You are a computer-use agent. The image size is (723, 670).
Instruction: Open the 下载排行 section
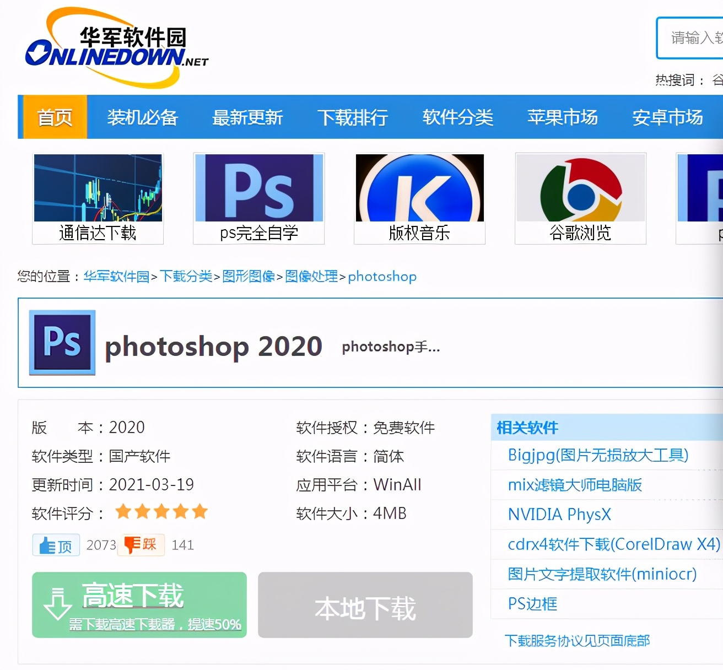point(353,117)
